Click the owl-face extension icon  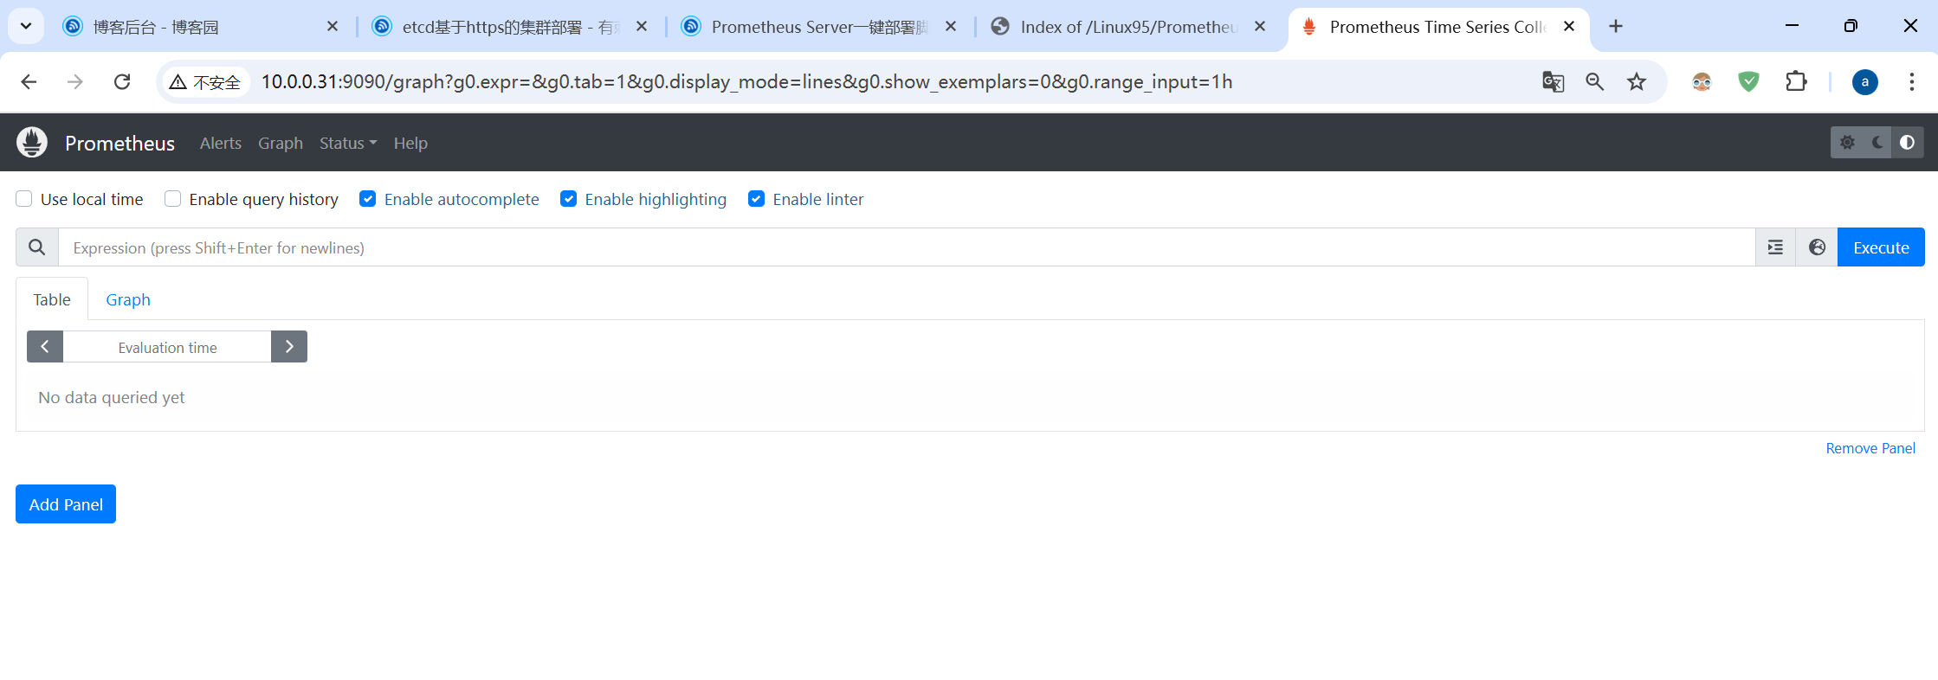pyautogui.click(x=1702, y=82)
